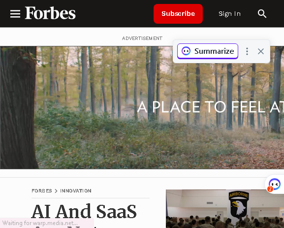Click the forest advertisement banner
The width and height of the screenshot is (284, 228).
pyautogui.click(x=142, y=108)
